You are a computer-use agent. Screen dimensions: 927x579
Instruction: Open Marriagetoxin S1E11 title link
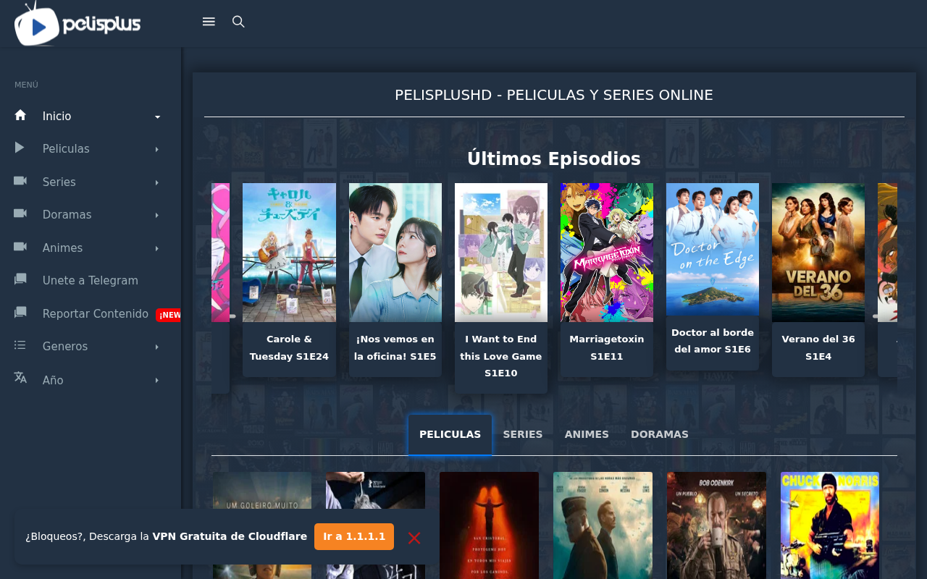point(607,347)
